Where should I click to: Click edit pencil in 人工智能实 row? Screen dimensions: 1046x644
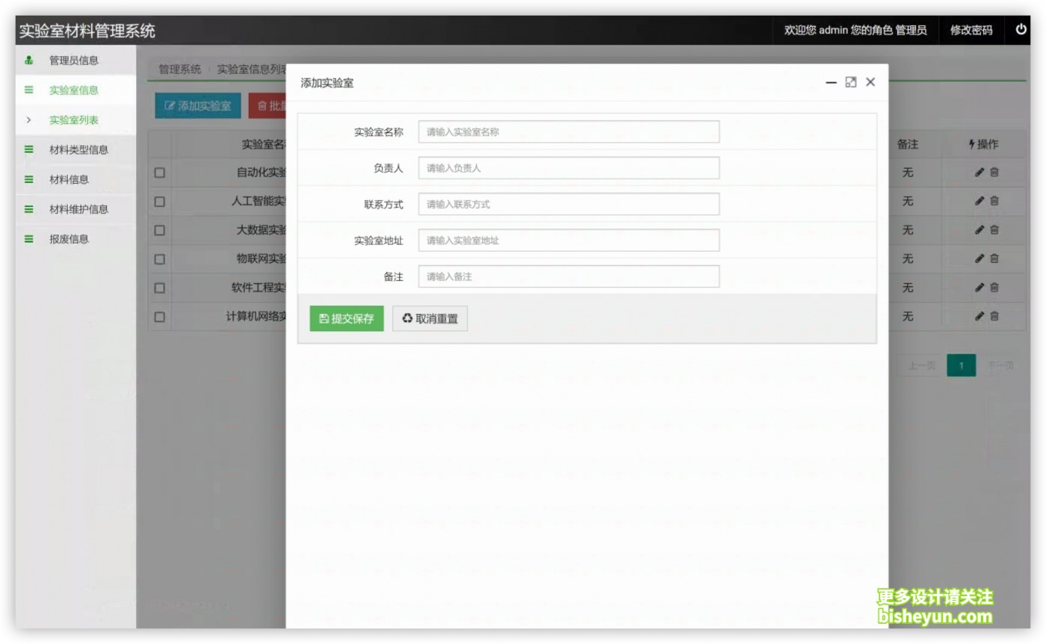(980, 201)
